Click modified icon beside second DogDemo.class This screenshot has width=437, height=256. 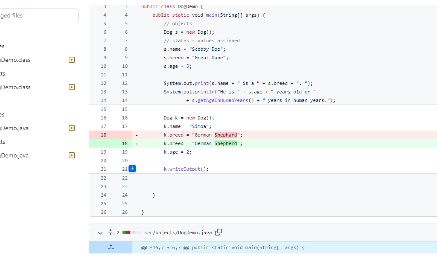click(x=72, y=87)
